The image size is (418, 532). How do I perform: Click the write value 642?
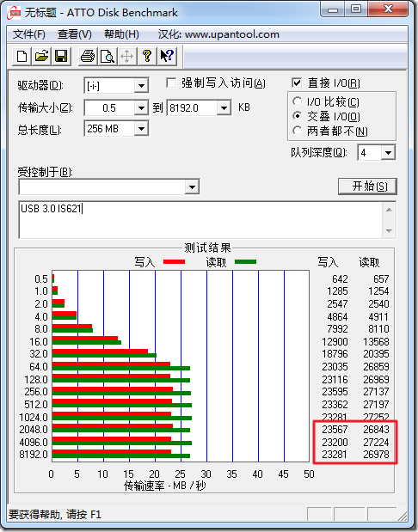pyautogui.click(x=340, y=279)
